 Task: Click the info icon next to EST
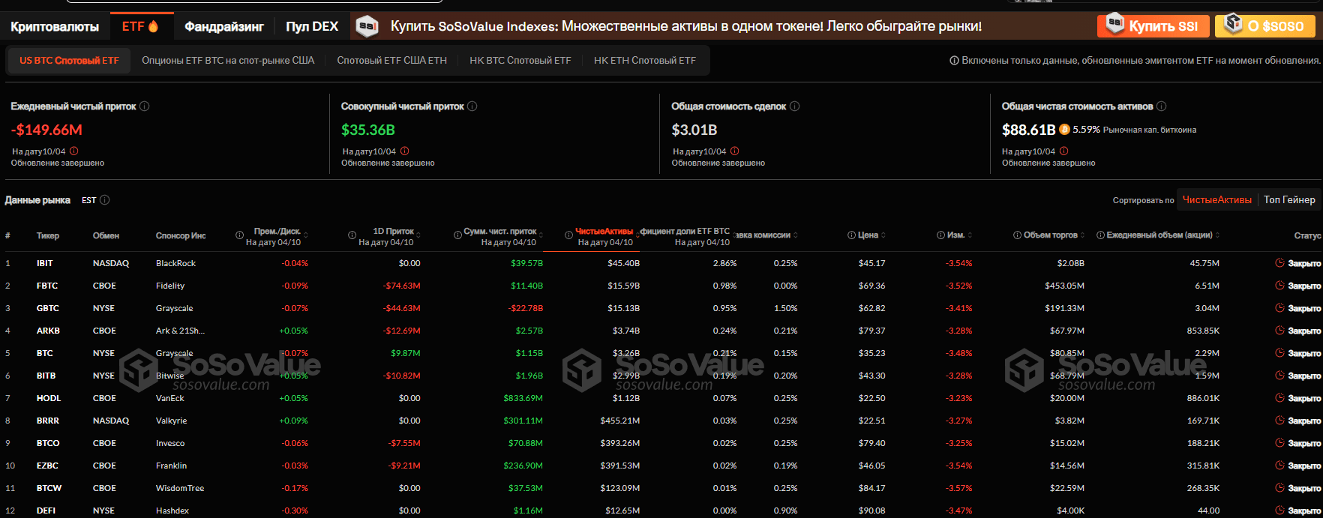[x=105, y=200]
